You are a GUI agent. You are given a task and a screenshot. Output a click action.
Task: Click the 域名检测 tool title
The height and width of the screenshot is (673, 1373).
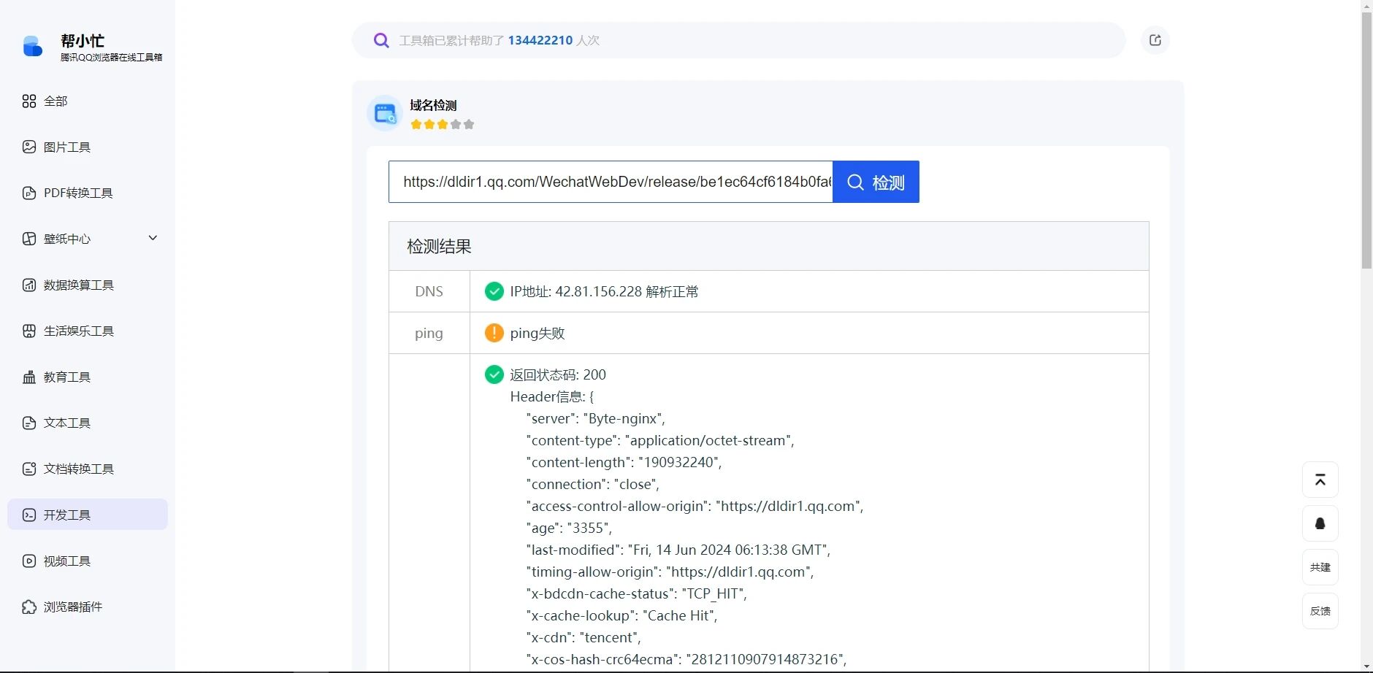[x=433, y=105]
